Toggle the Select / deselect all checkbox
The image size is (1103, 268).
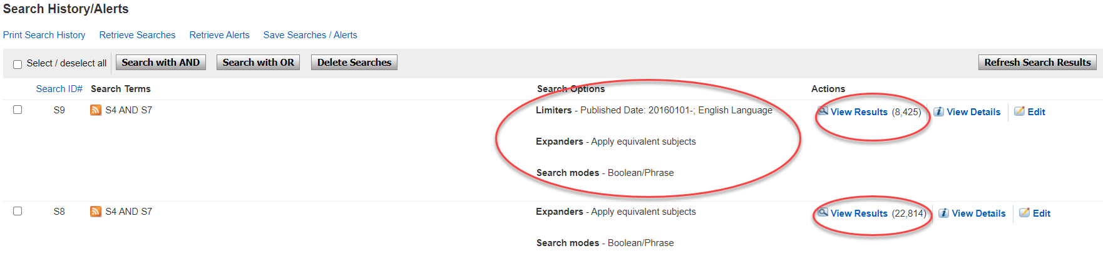18,64
